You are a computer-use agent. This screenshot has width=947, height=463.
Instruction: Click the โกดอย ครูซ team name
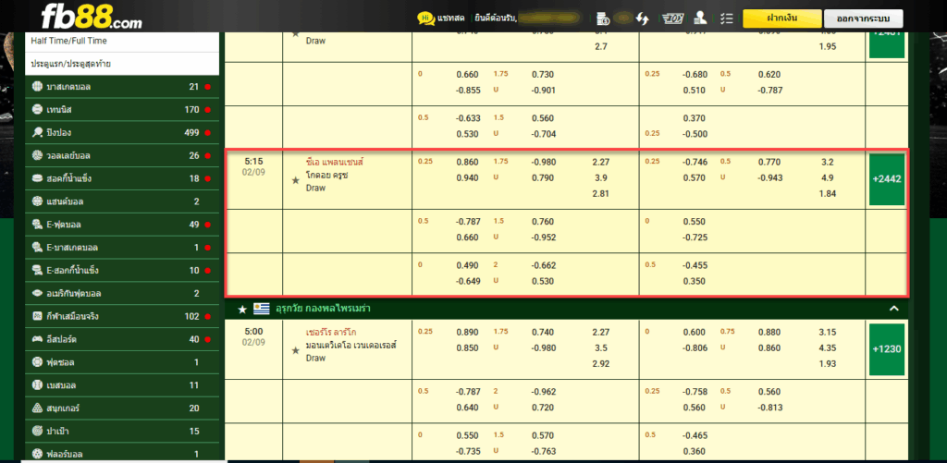(326, 176)
